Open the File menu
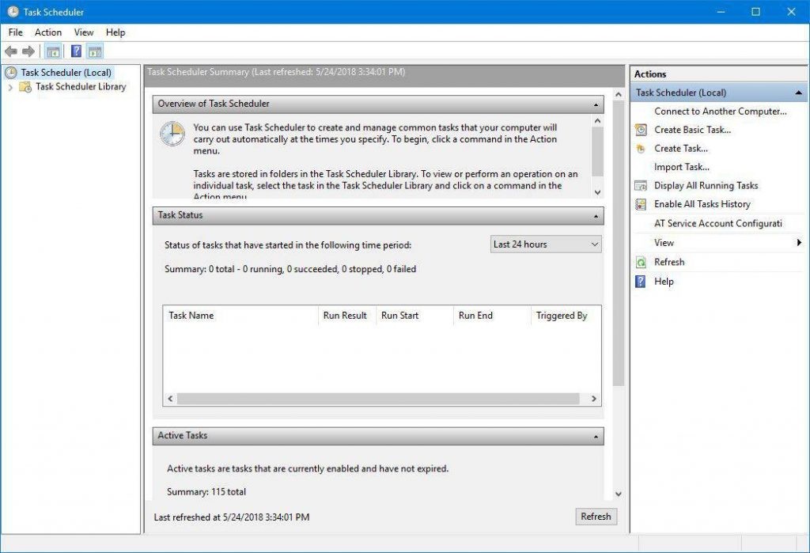Screen dimensions: 810x553 pyautogui.click(x=16, y=32)
